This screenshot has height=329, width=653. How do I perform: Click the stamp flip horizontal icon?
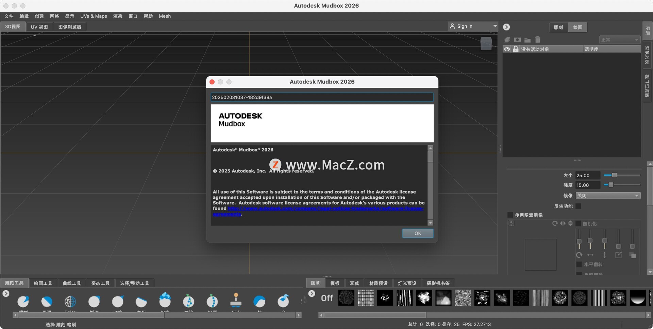pos(563,223)
